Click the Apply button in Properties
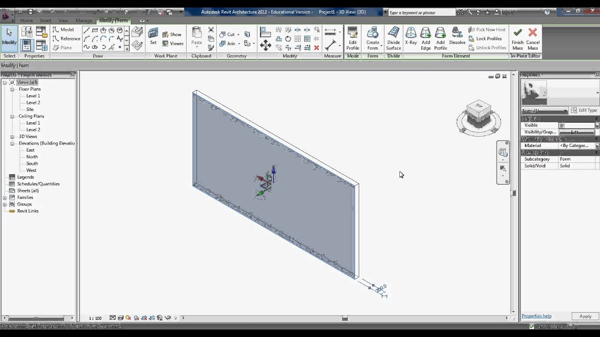 click(585, 316)
